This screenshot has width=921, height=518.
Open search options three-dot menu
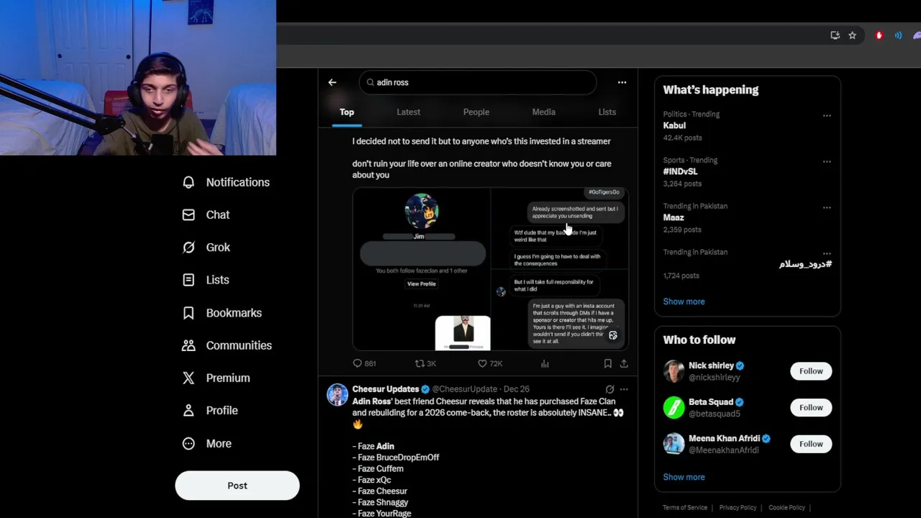click(x=622, y=82)
